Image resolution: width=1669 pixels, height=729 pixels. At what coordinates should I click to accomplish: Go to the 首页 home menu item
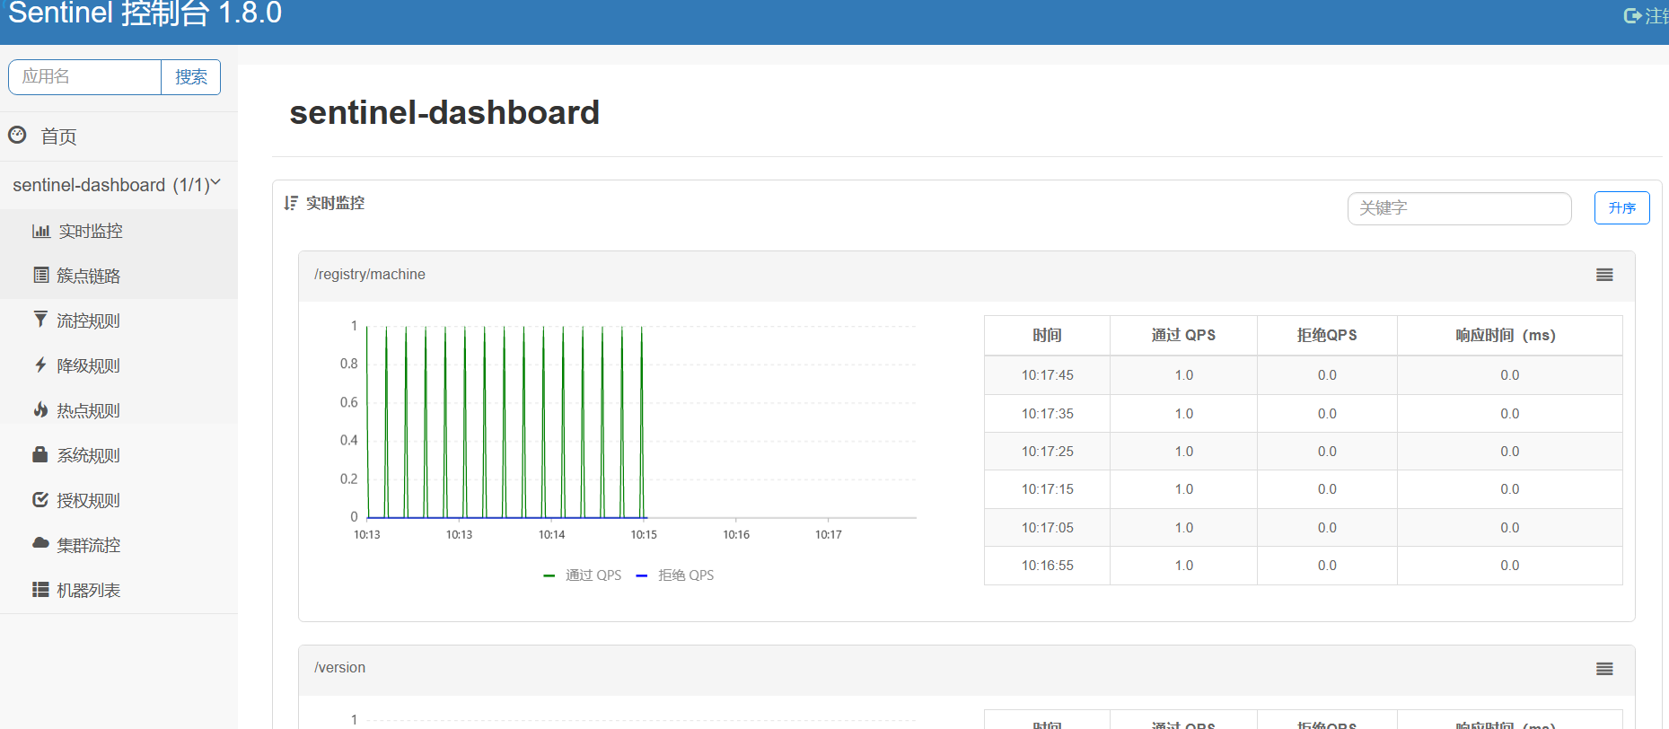coord(58,136)
